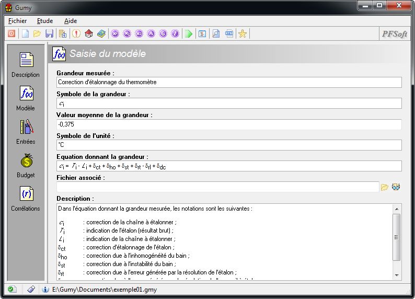Save the study using the floppy disk icon
Viewport: 415px width, 299px height.
tap(49, 33)
